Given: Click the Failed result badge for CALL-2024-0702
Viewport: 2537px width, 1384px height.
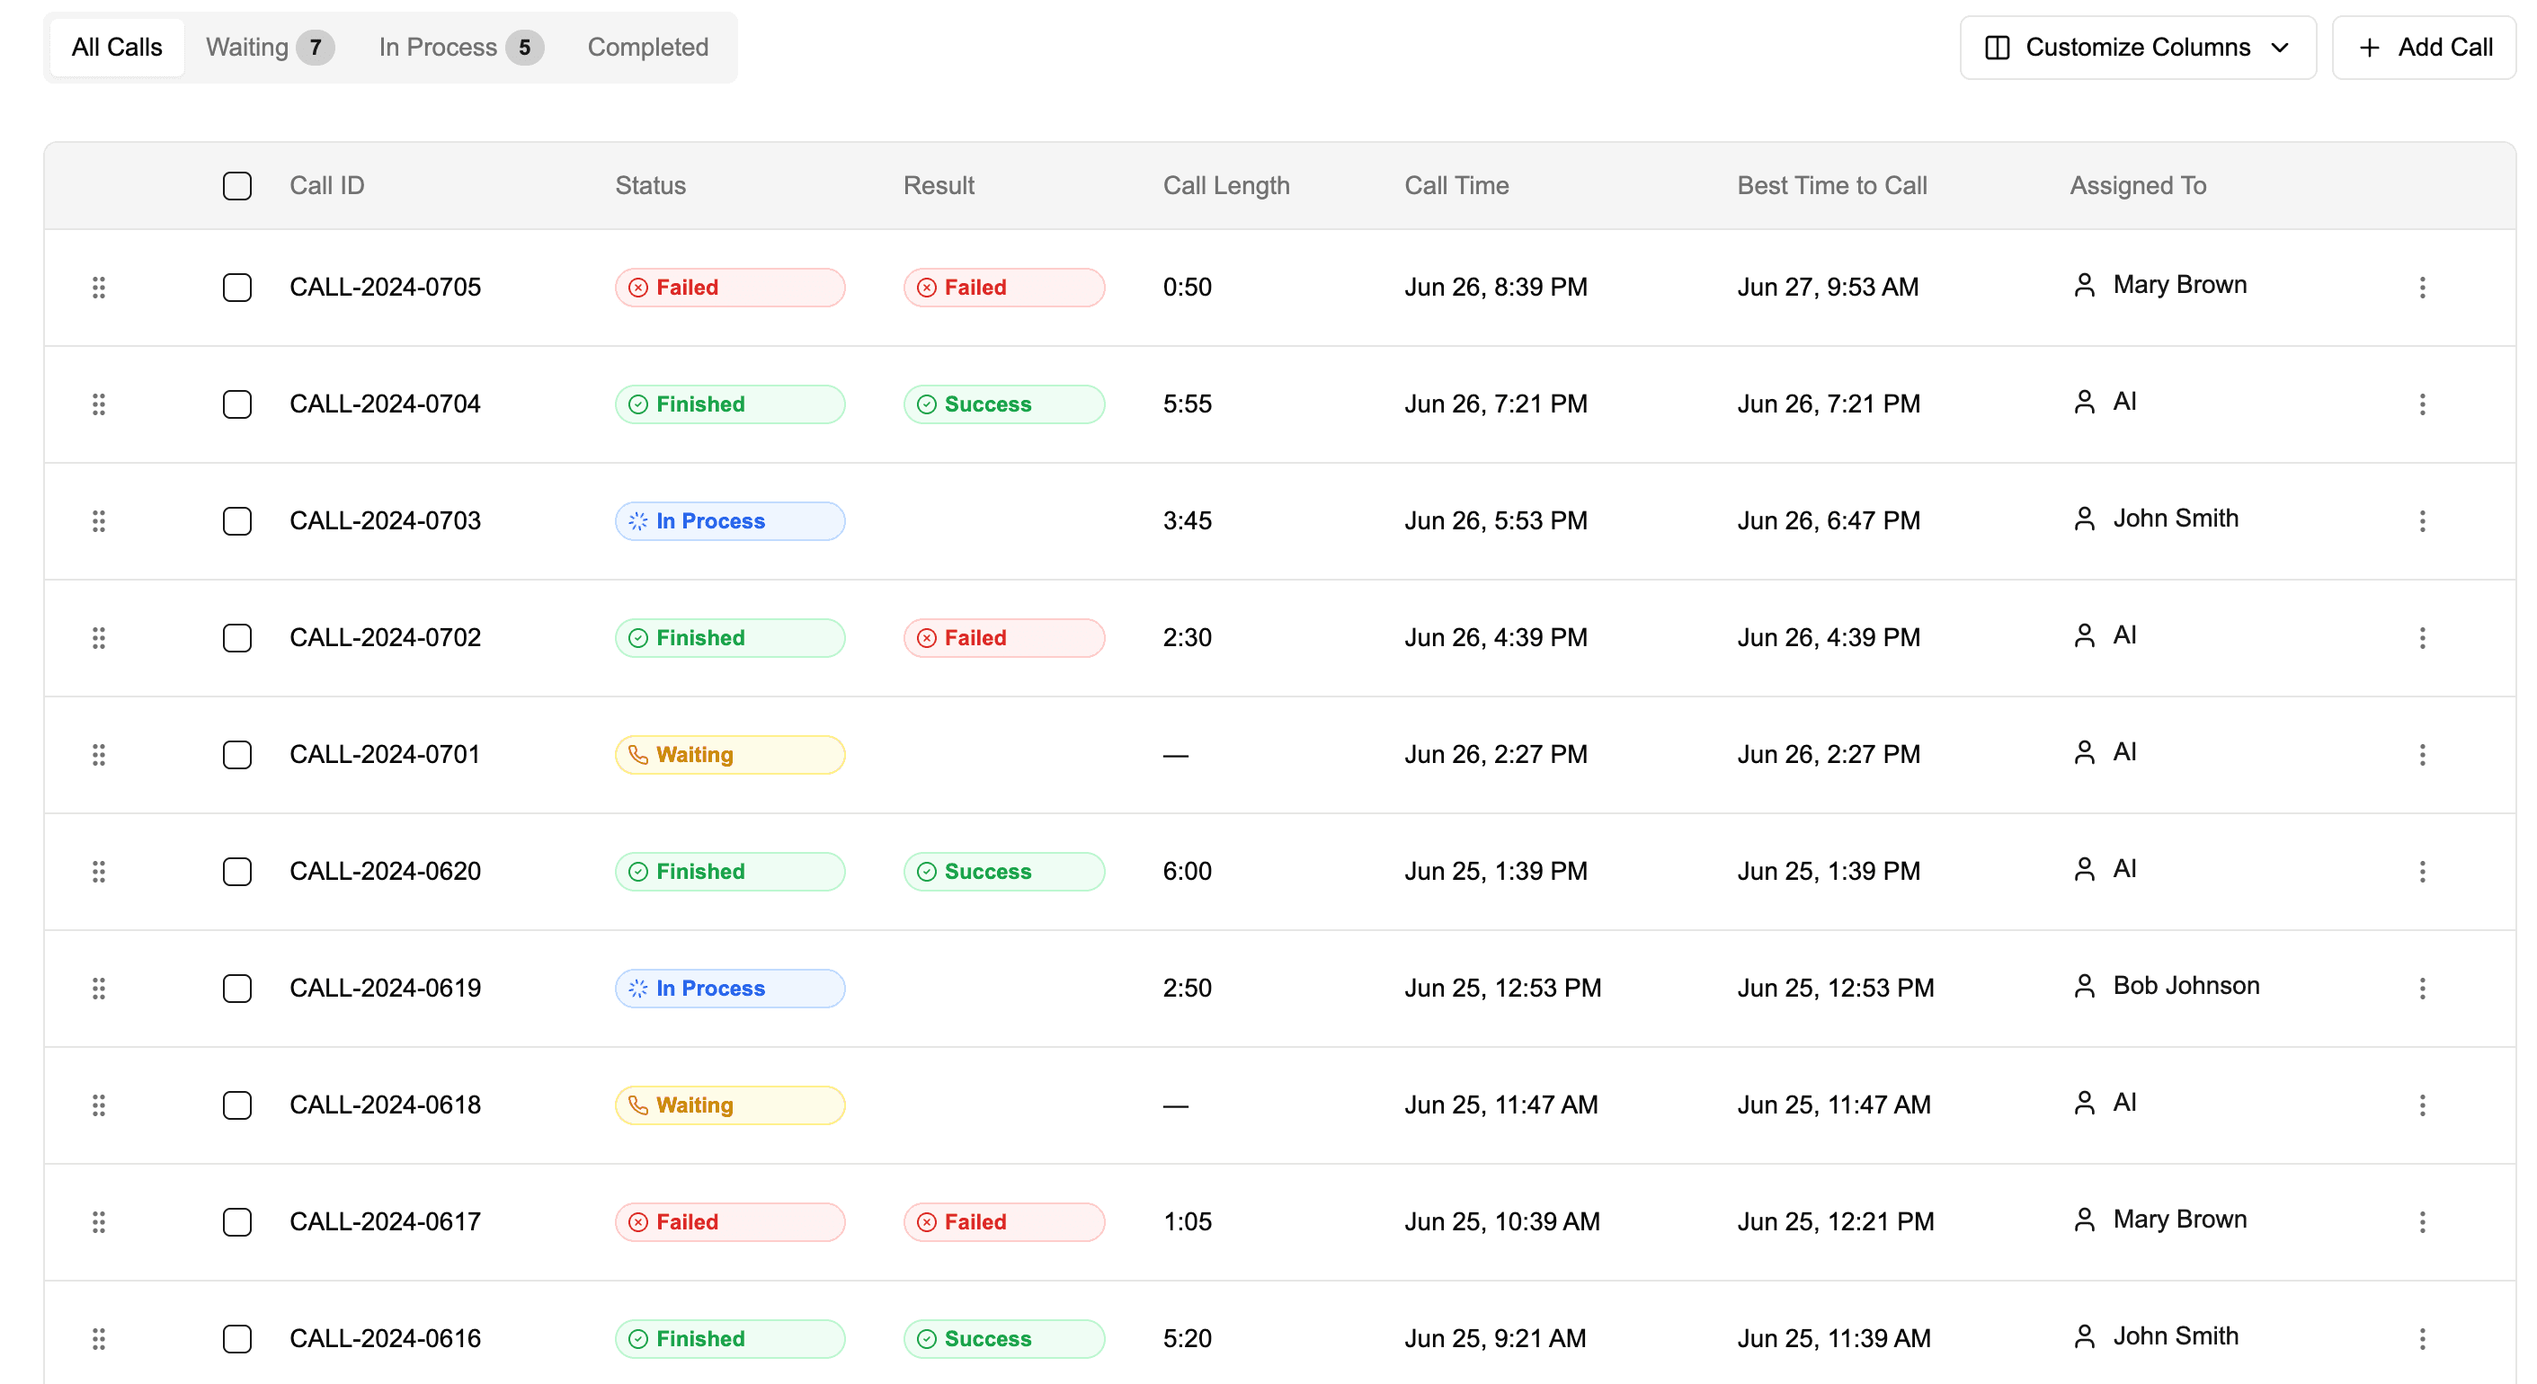Looking at the screenshot, I should [x=1003, y=638].
